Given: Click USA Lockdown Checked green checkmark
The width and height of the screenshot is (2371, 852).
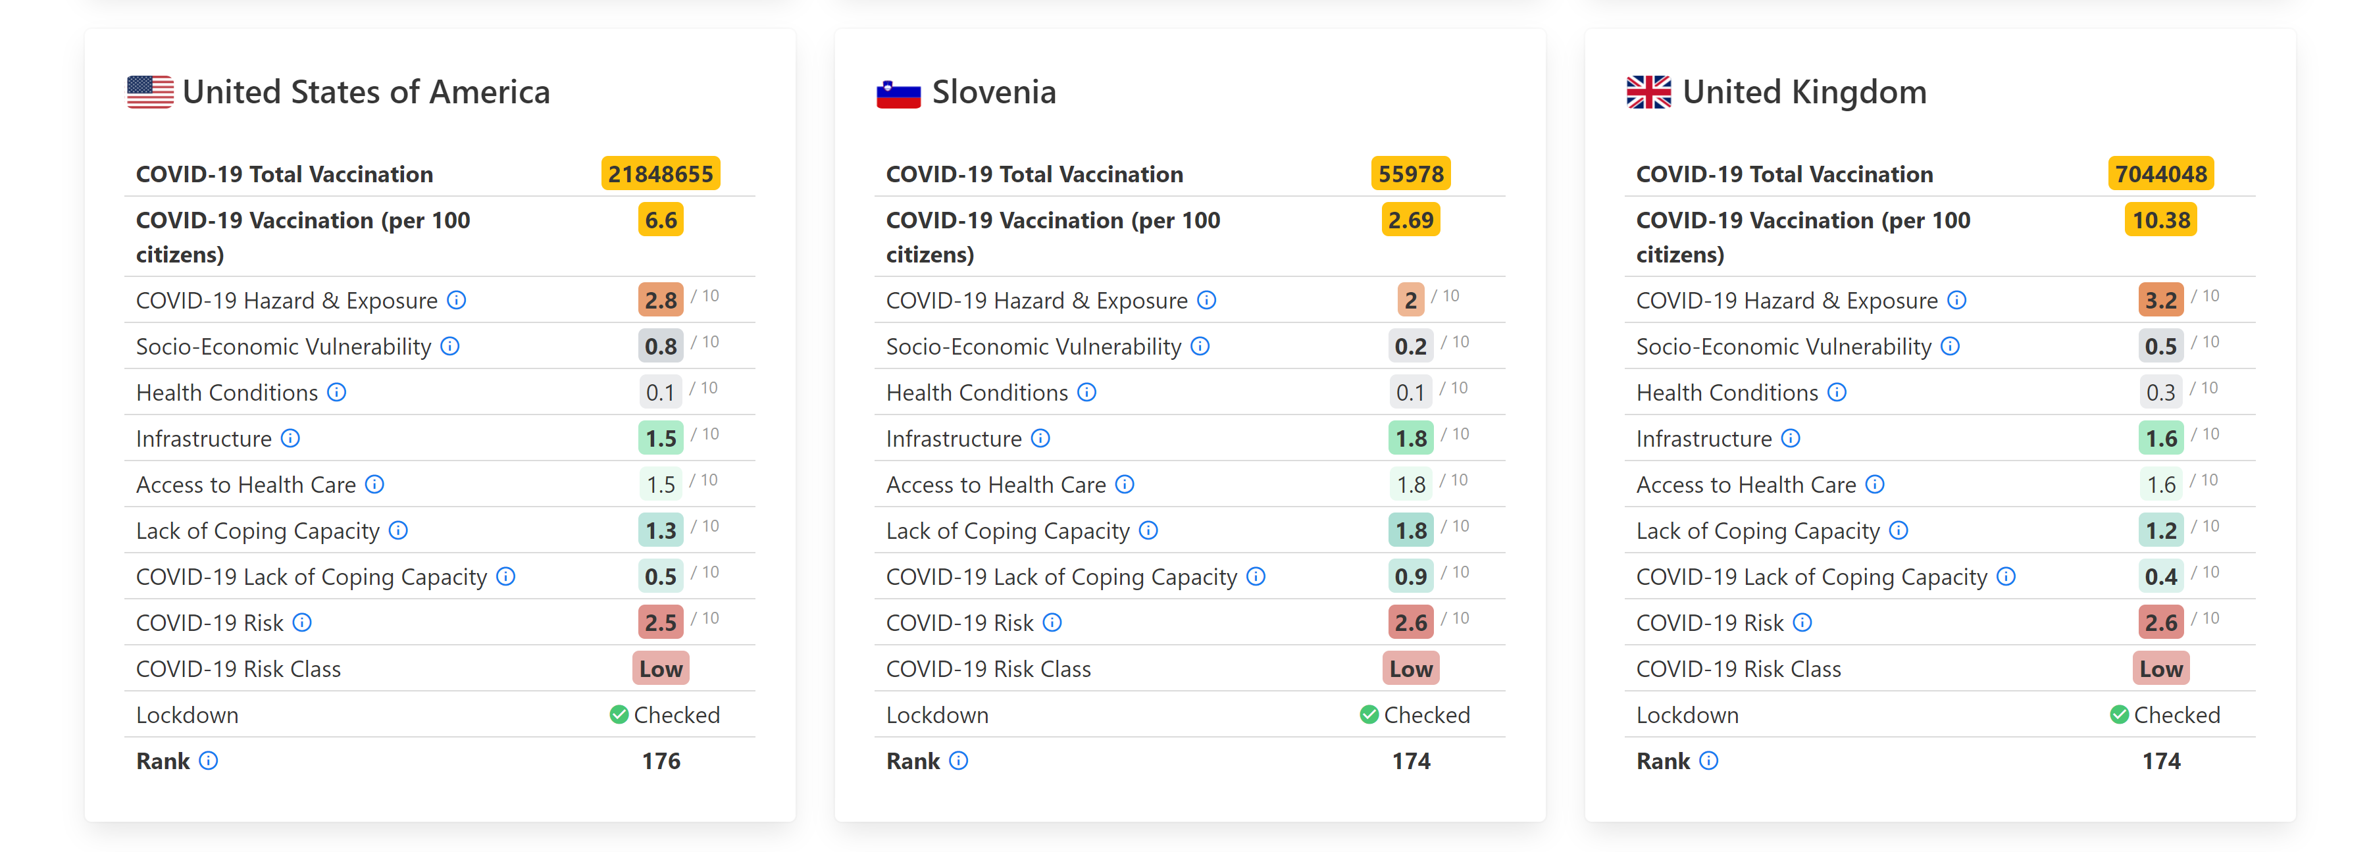Looking at the screenshot, I should pos(619,714).
